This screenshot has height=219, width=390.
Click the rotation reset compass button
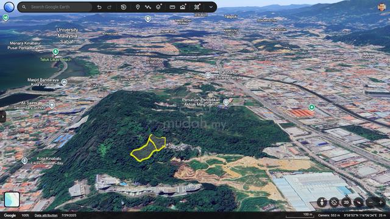(334, 203)
